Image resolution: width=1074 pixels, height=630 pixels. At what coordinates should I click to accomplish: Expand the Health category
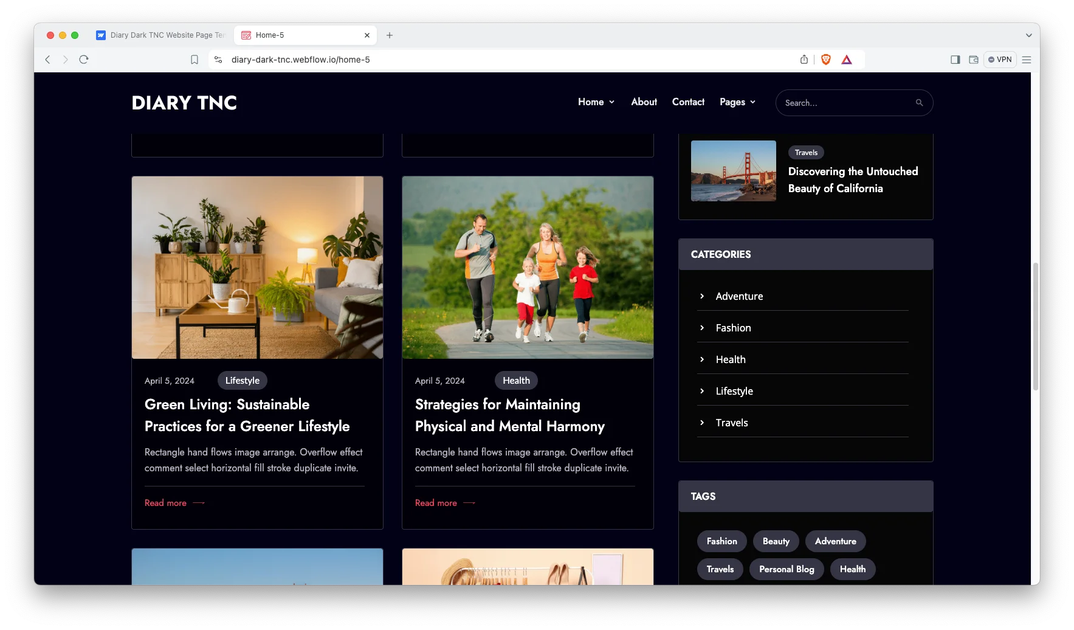click(x=730, y=359)
